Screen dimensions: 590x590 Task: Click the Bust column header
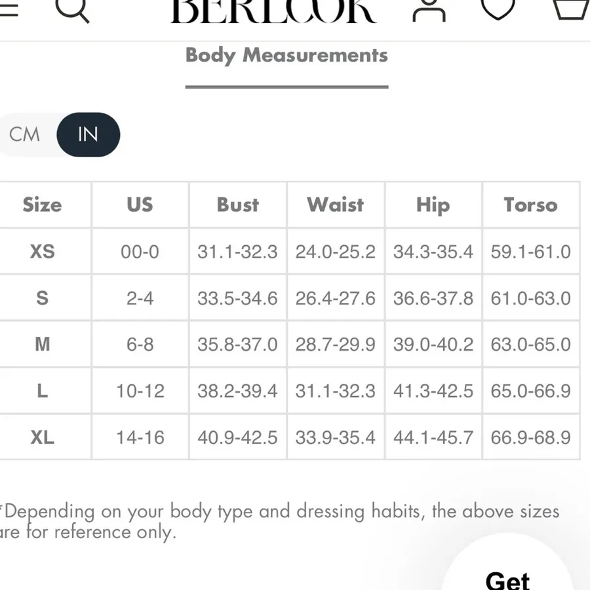click(238, 205)
